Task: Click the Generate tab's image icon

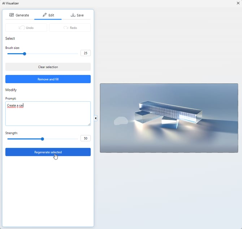Action: [12, 15]
